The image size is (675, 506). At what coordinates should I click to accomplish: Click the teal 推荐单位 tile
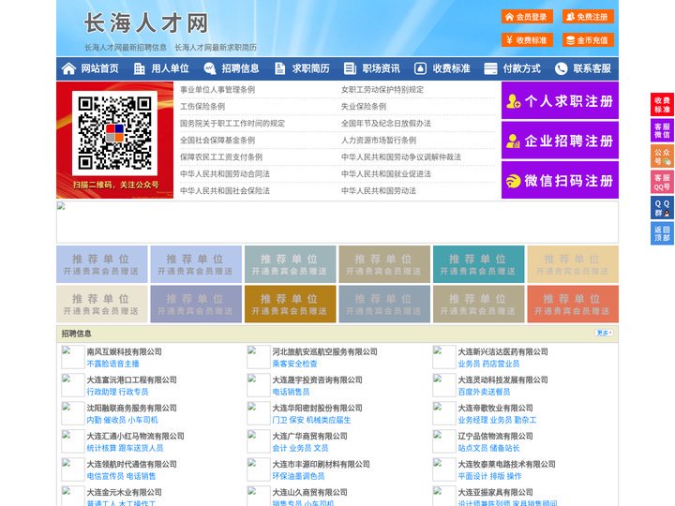(x=479, y=264)
